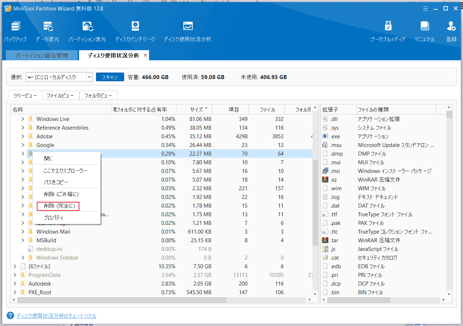Sort by the ファイルの種類 column header
Screen dimensions: 463x326
tap(396, 109)
